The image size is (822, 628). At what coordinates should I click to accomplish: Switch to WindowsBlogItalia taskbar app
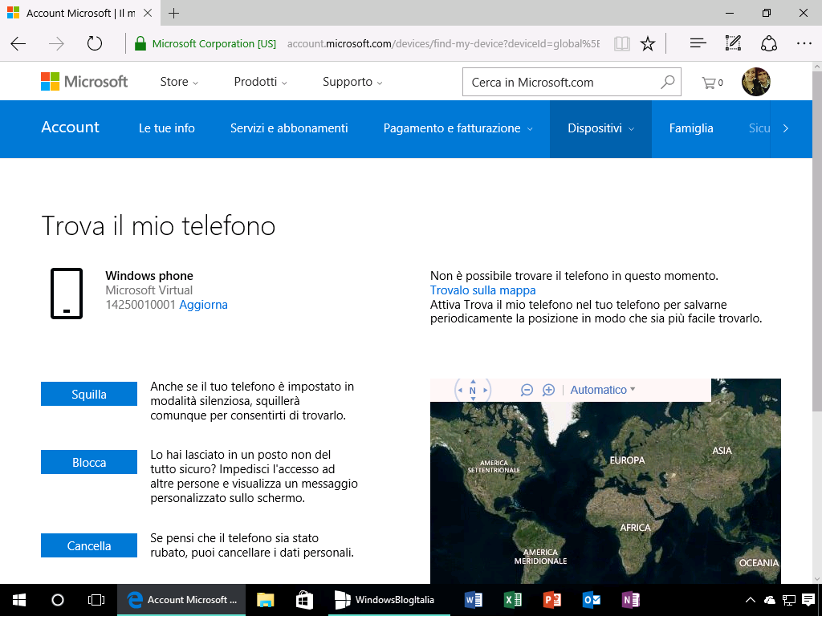389,600
